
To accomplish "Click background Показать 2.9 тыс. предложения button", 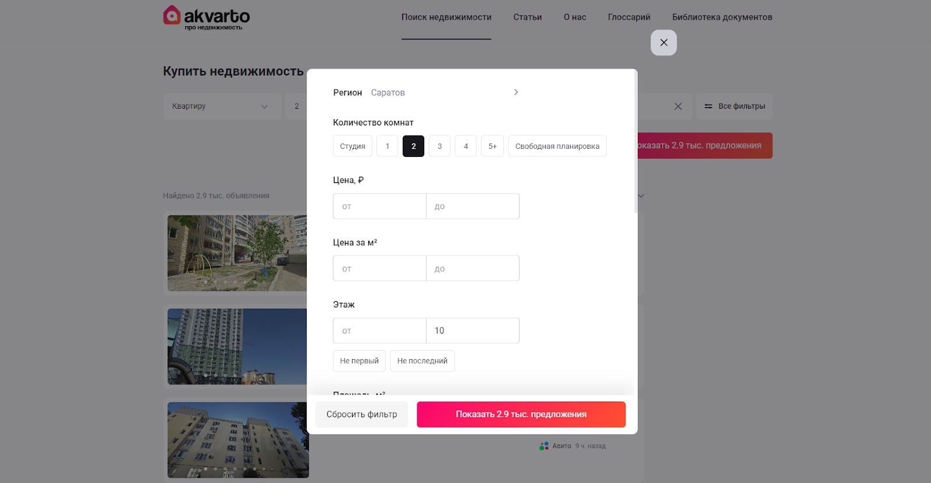I will (705, 145).
